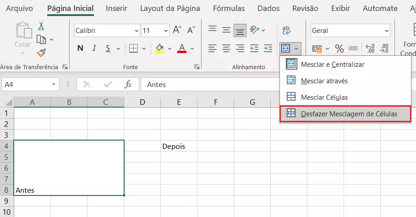Select row 9 header
The height and width of the screenshot is (217, 416).
point(6,201)
